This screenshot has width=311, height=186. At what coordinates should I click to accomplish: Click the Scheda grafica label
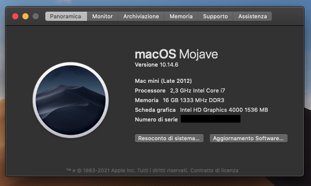[155, 110]
